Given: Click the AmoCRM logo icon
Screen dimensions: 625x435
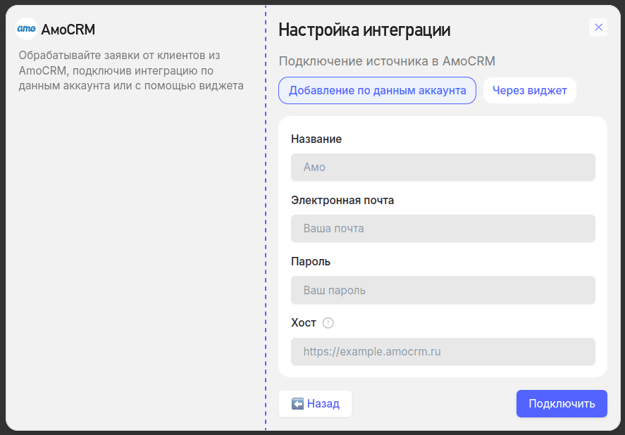Looking at the screenshot, I should pyautogui.click(x=27, y=29).
